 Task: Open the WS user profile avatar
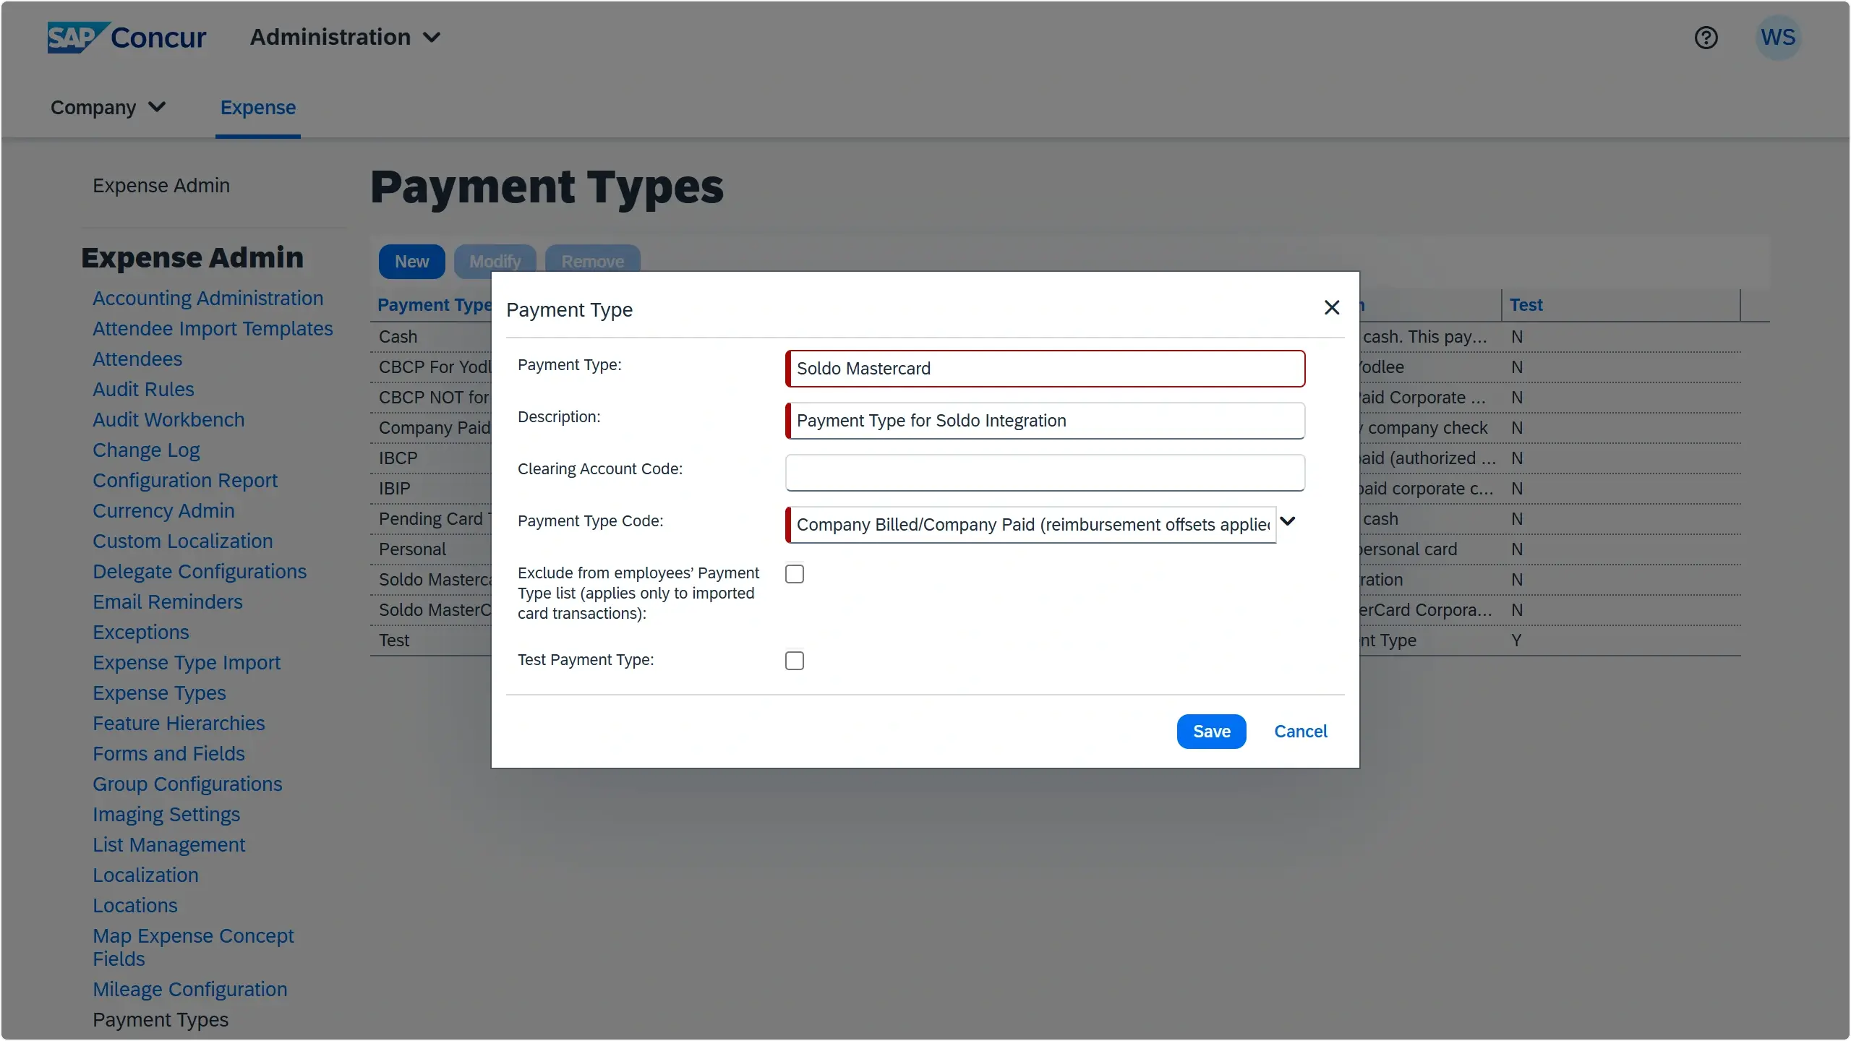point(1778,38)
